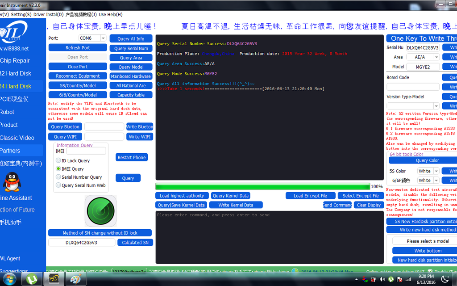Click the green 100% progress bar

(262, 186)
